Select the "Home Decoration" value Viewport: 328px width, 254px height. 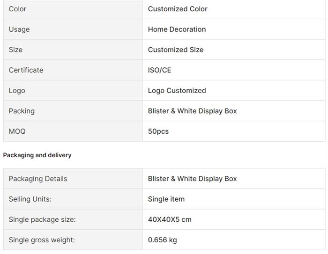(x=177, y=29)
